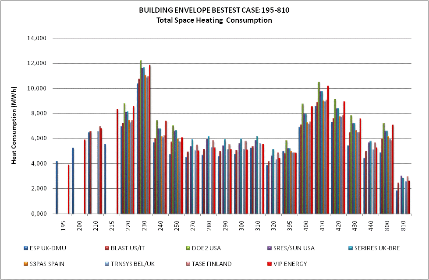
Task: Select the subtitle "Total Space Heating Consumption"
Action: [214, 21]
